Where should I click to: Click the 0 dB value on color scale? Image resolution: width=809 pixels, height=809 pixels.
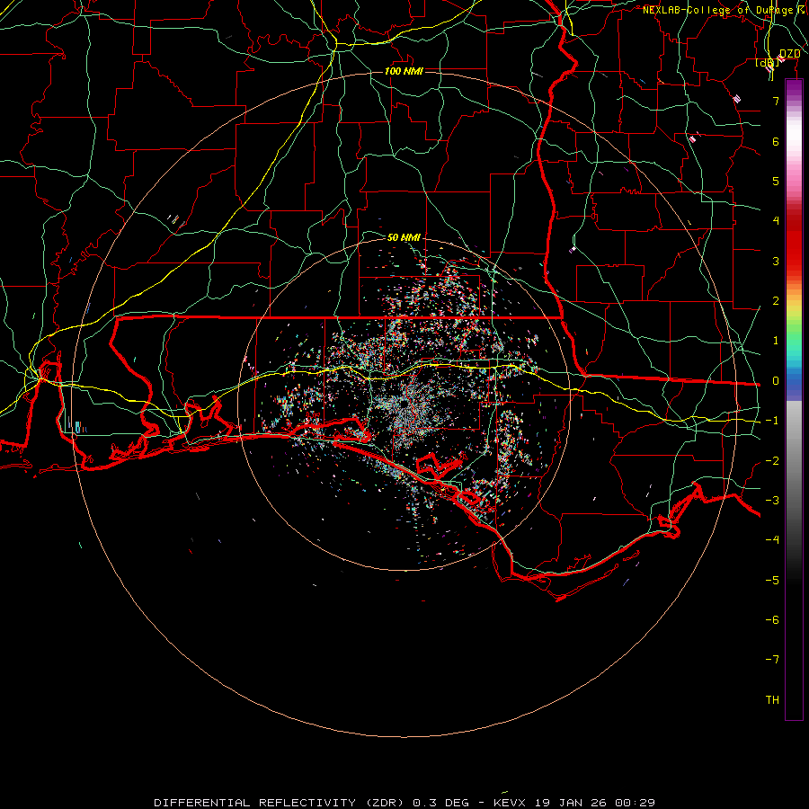pos(776,381)
